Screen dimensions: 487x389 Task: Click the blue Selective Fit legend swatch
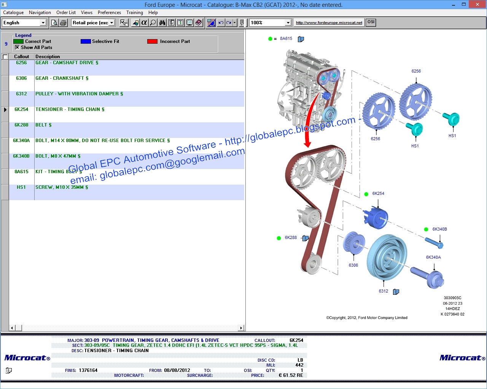[86, 41]
